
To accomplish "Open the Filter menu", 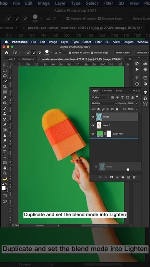I will 98,42.
